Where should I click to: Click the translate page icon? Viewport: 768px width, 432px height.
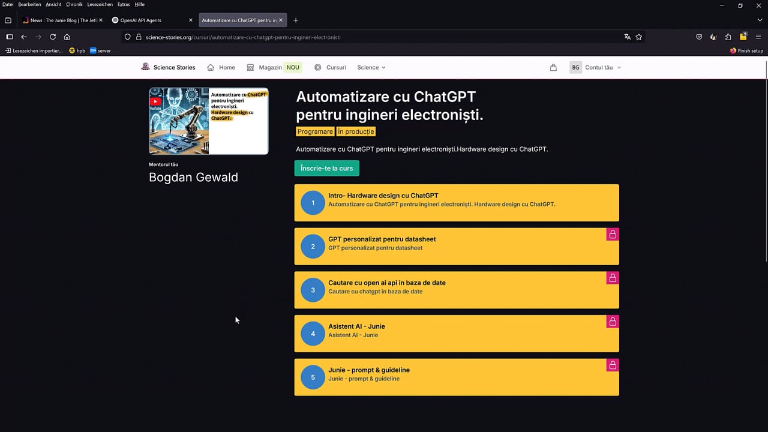[627, 37]
